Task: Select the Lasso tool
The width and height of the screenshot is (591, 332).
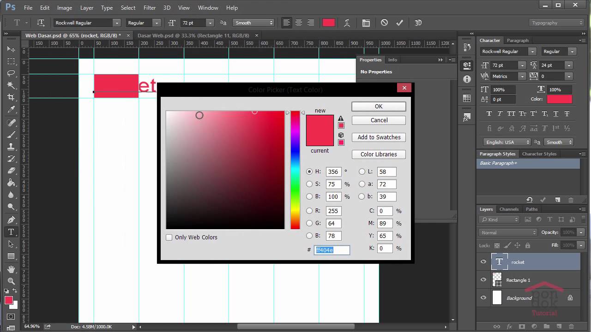Action: coord(11,73)
